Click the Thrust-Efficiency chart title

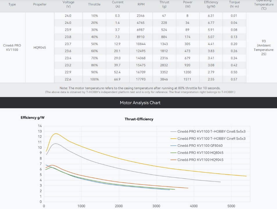pyautogui.click(x=139, y=119)
